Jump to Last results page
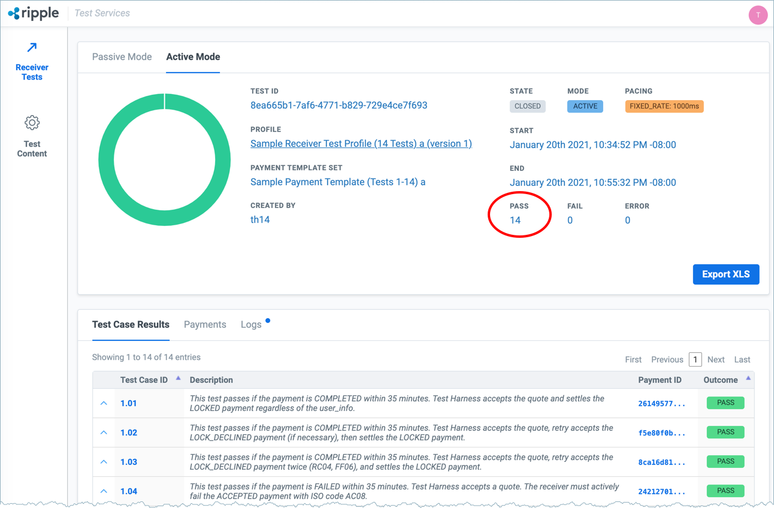The image size is (774, 508). click(x=742, y=359)
